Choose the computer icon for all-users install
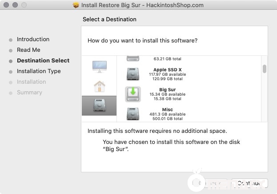 pyautogui.click(x=99, y=66)
